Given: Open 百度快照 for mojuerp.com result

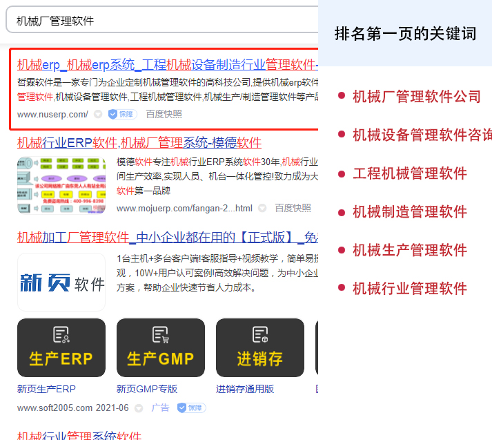Looking at the screenshot, I should 293,208.
